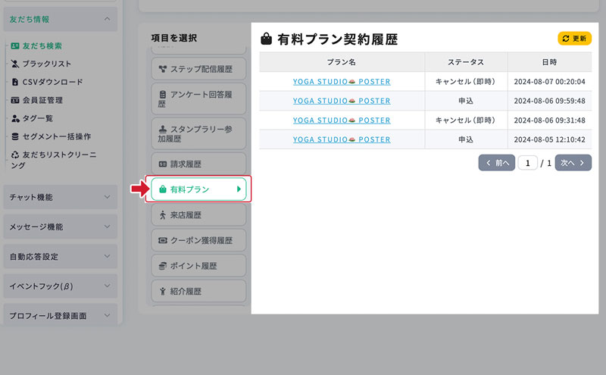Open the first YOGA STUDIO POSTER link

coord(342,81)
